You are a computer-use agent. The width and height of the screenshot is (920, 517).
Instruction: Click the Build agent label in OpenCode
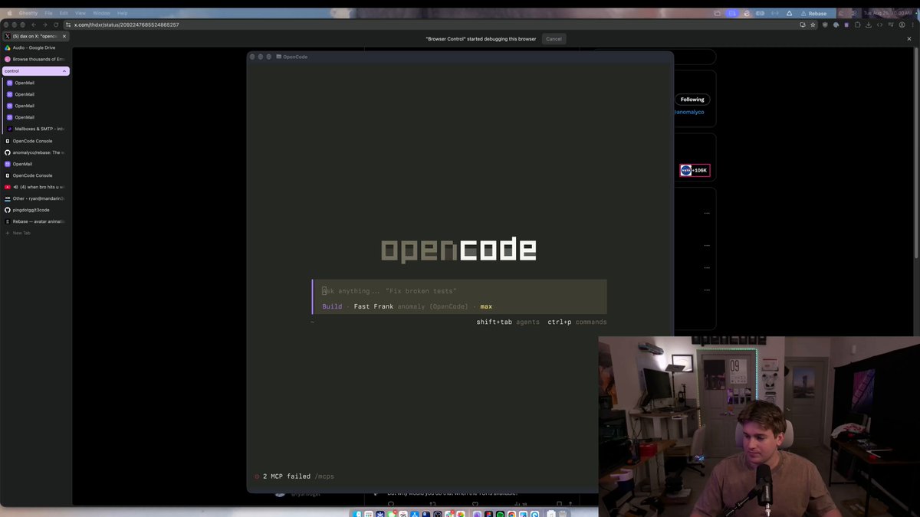(x=332, y=306)
